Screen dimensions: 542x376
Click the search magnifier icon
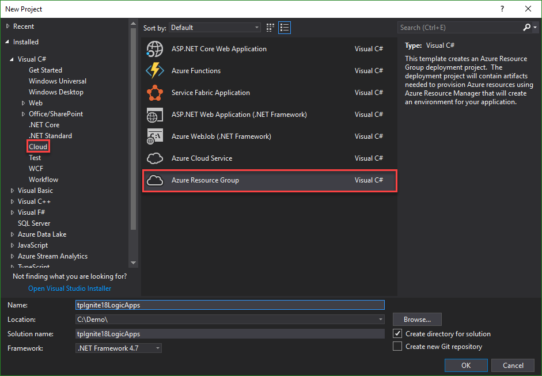click(x=527, y=28)
